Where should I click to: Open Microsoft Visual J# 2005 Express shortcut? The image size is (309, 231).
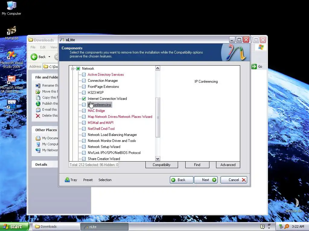tap(12, 85)
